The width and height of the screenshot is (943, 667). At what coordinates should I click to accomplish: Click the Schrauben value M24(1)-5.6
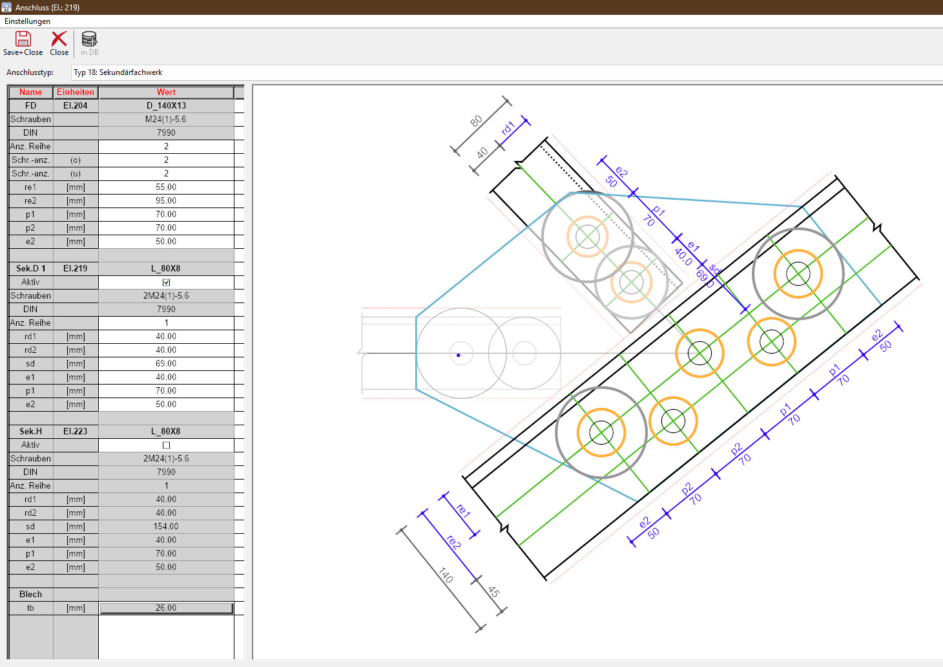(x=166, y=119)
